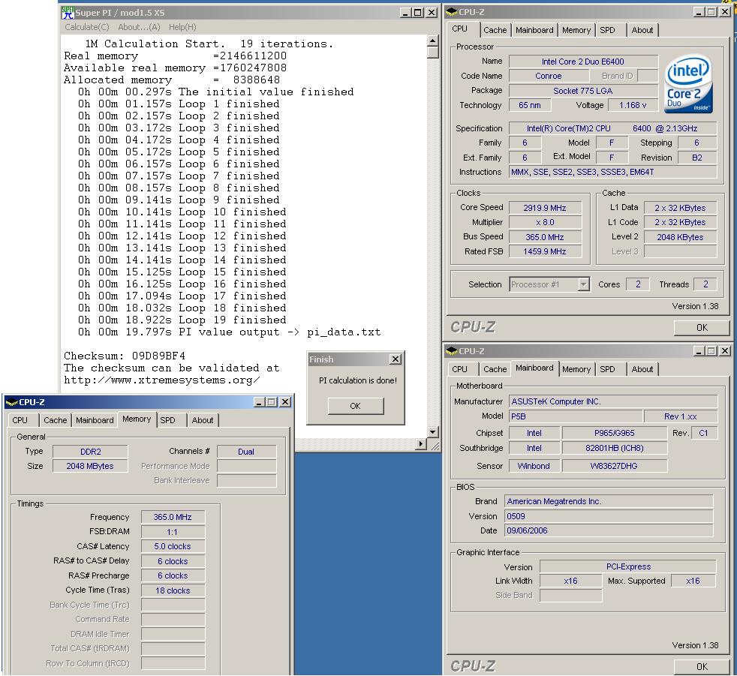
Task: Click the memory Size value 2048 MBytes
Action: 90,466
